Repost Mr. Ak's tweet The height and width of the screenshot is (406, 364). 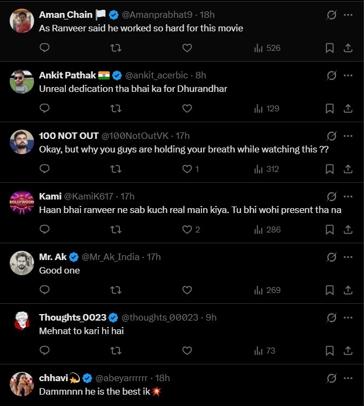click(116, 290)
